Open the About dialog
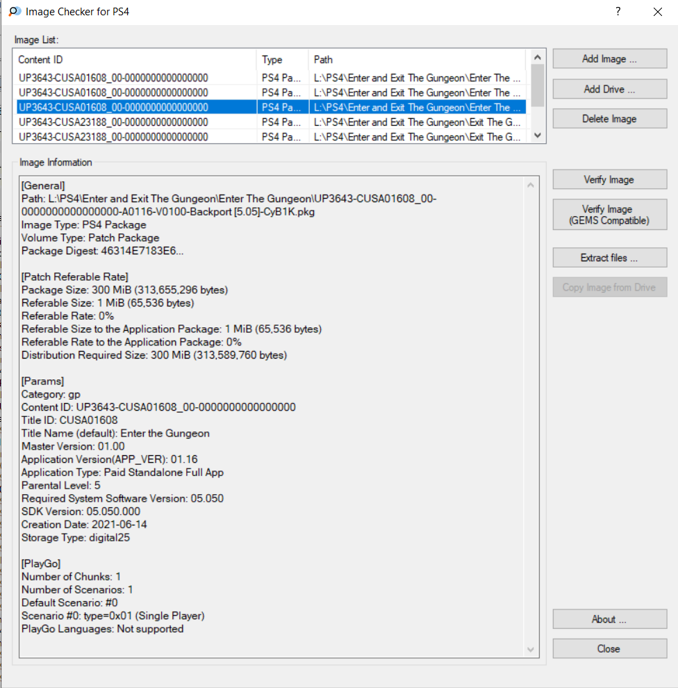 tap(609, 619)
